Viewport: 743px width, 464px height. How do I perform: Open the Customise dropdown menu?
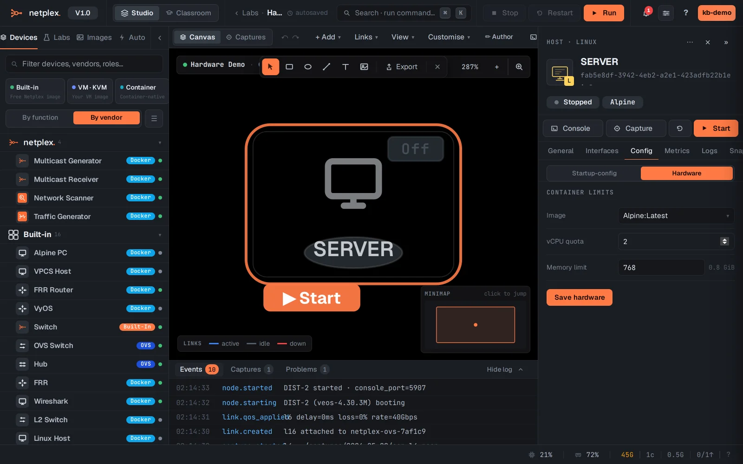(449, 37)
